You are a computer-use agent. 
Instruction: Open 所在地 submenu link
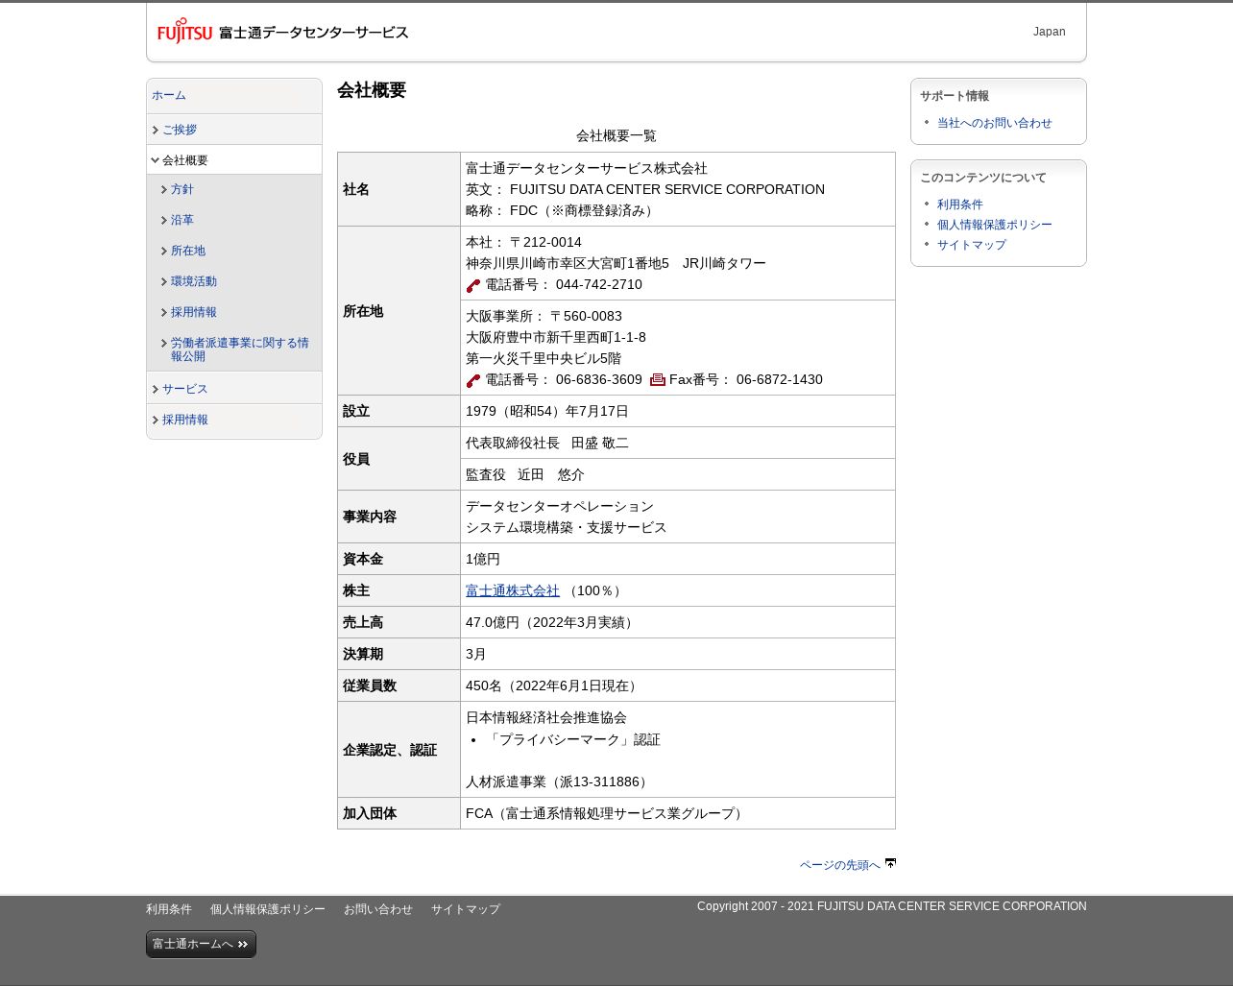tap(188, 251)
